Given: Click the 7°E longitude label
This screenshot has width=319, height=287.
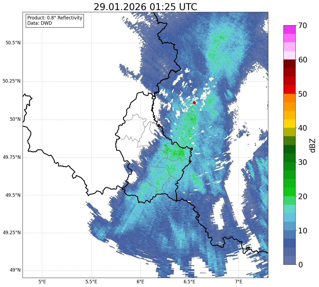Looking at the screenshot, I should pos(239,281).
